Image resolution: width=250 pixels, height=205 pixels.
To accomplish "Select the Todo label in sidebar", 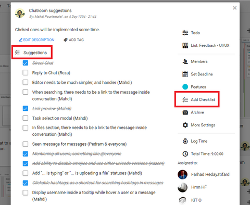I will click(x=195, y=33).
